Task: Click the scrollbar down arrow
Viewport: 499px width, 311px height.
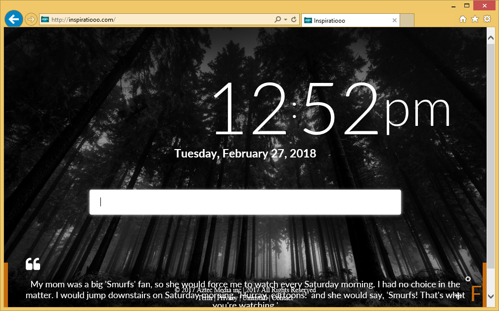Action: (491, 296)
